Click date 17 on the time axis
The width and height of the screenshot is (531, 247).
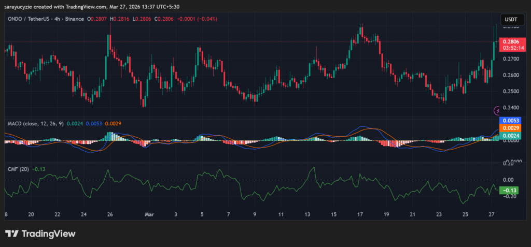(x=359, y=214)
